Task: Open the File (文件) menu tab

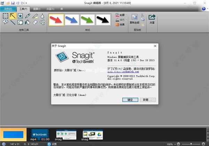Action: pos(8,9)
